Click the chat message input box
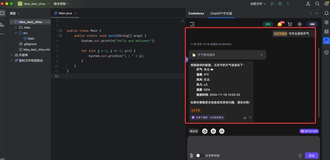The height and width of the screenshot is (160, 330). (x=253, y=144)
